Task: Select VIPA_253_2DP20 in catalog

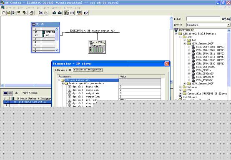Action: pyautogui.click(x=206, y=67)
